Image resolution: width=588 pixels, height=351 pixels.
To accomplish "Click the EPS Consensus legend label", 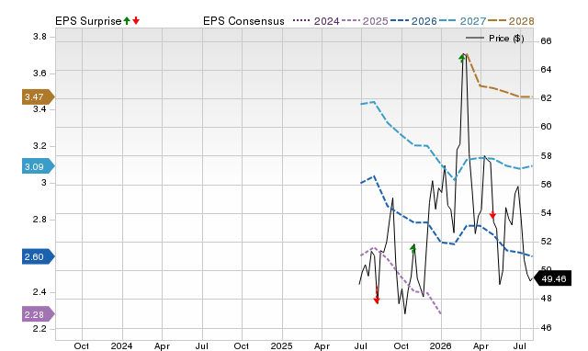I will point(243,21).
